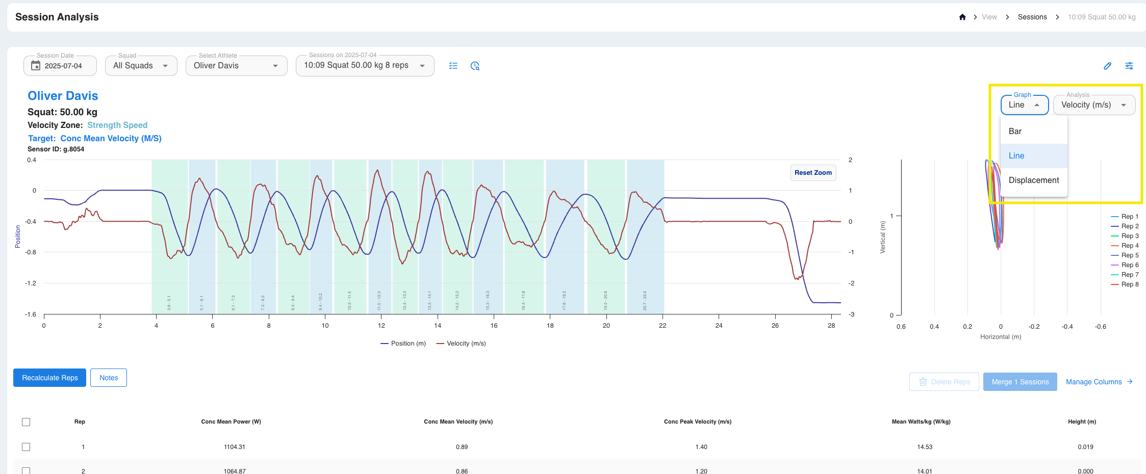The width and height of the screenshot is (1146, 474).
Task: Open the Select Athlete dropdown
Action: tap(236, 66)
